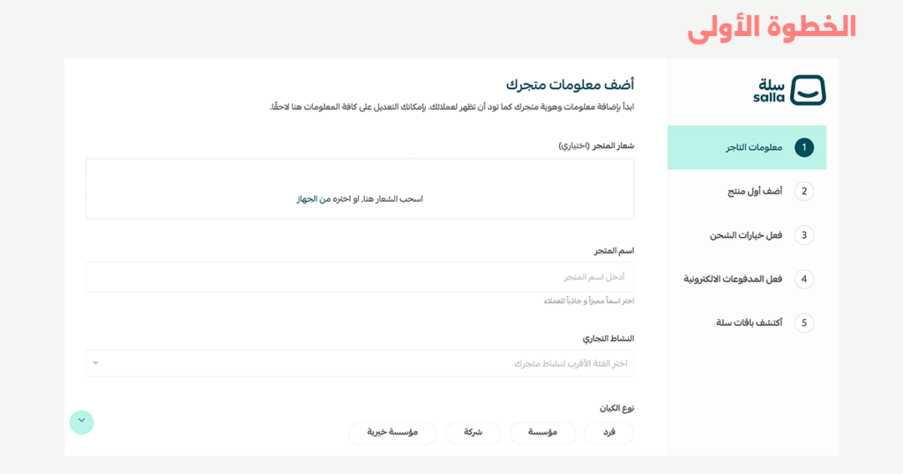Choose the فرد entity type
Viewport: 903px width, 474px height.
pyautogui.click(x=609, y=433)
